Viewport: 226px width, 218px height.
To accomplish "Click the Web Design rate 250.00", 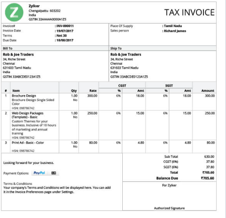I will click(x=92, y=113).
